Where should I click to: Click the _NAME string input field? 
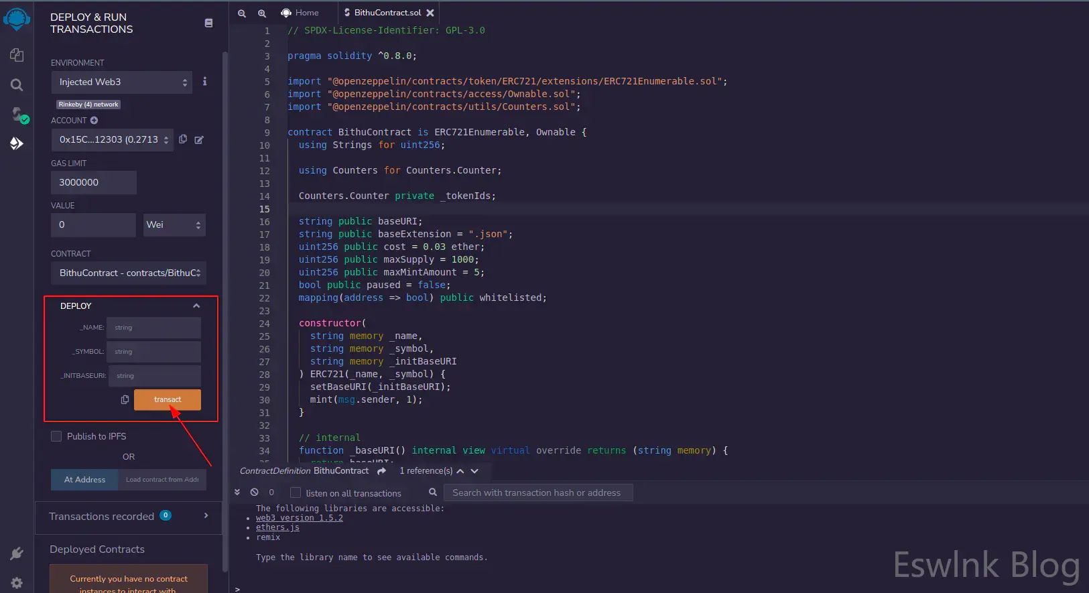click(x=153, y=328)
